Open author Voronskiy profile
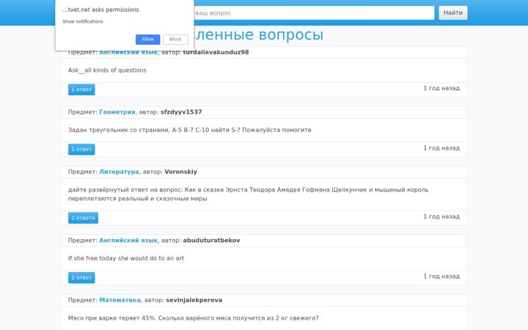Viewport: 528px width, 330px height. (x=181, y=172)
